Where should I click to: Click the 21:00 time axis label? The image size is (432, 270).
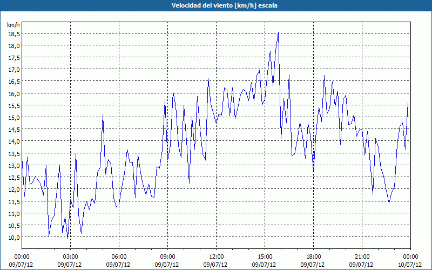click(x=362, y=257)
